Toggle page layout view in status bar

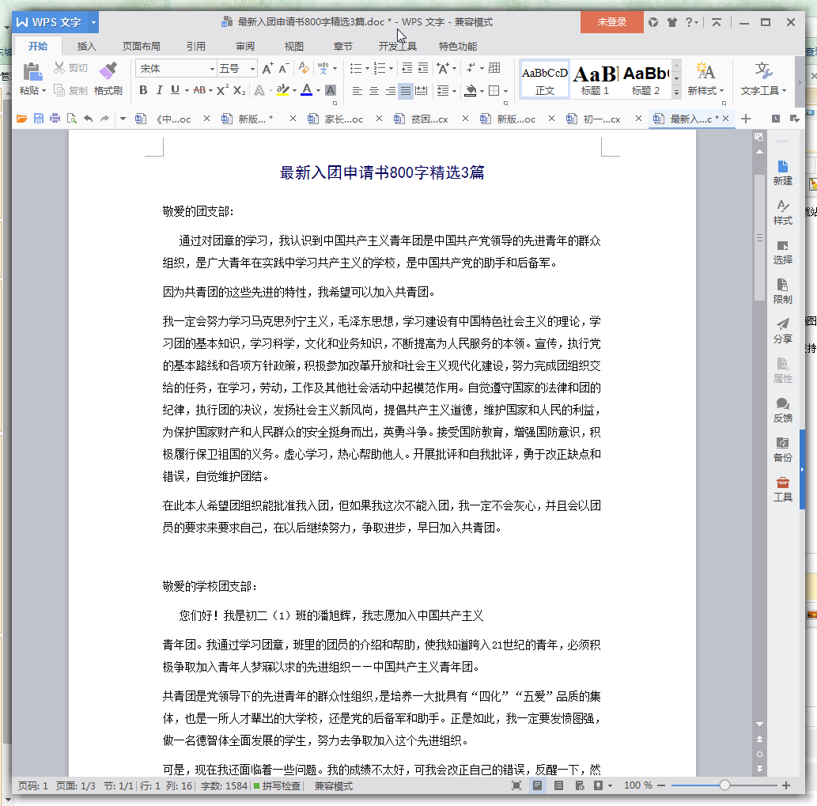[x=537, y=785]
